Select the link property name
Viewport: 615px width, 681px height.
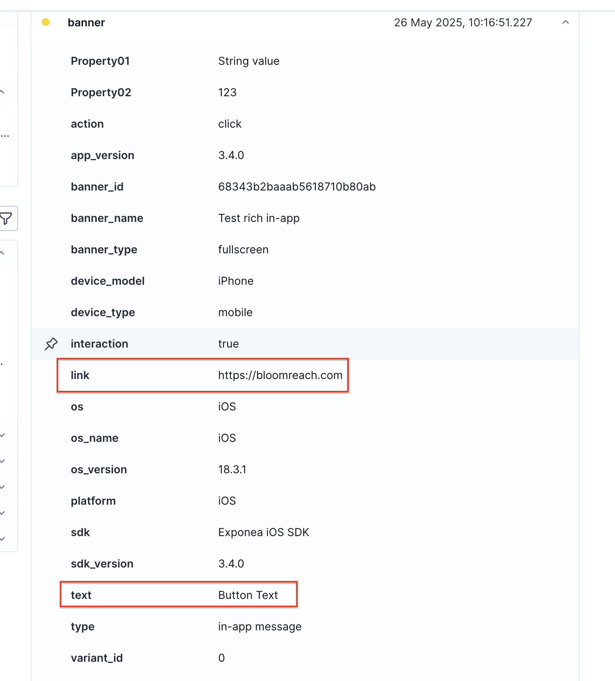tap(80, 375)
